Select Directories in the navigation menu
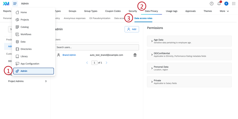 pos(26,49)
